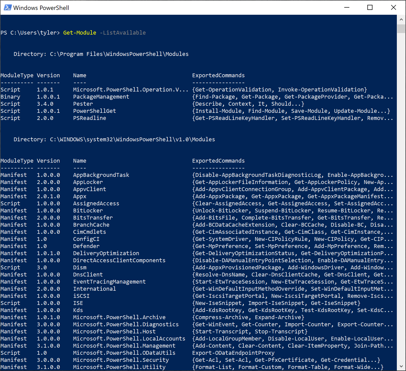Click Binary type in the PackageManagement row
This screenshot has height=371, width=406.
(10, 97)
